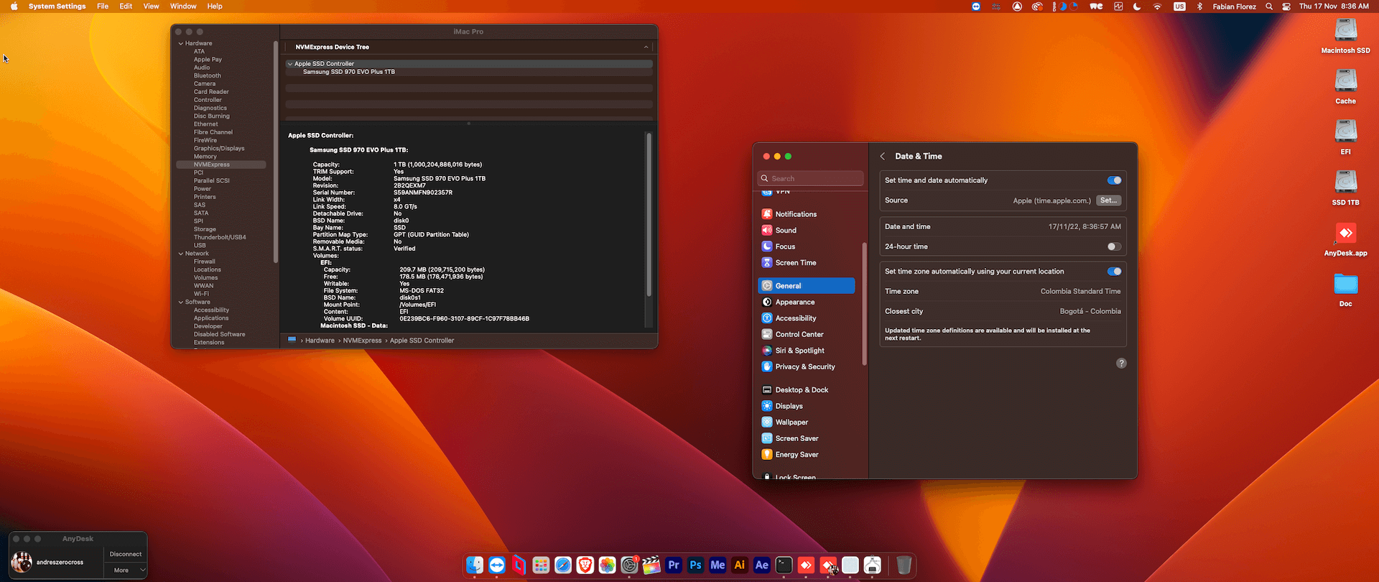Turn off automatic time zone by location
Viewport: 1379px width, 582px height.
1113,272
